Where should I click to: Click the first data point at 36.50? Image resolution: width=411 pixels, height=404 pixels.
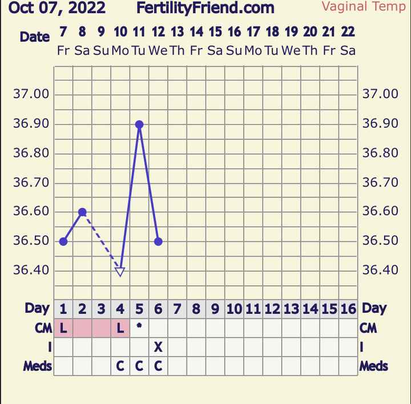click(x=63, y=241)
